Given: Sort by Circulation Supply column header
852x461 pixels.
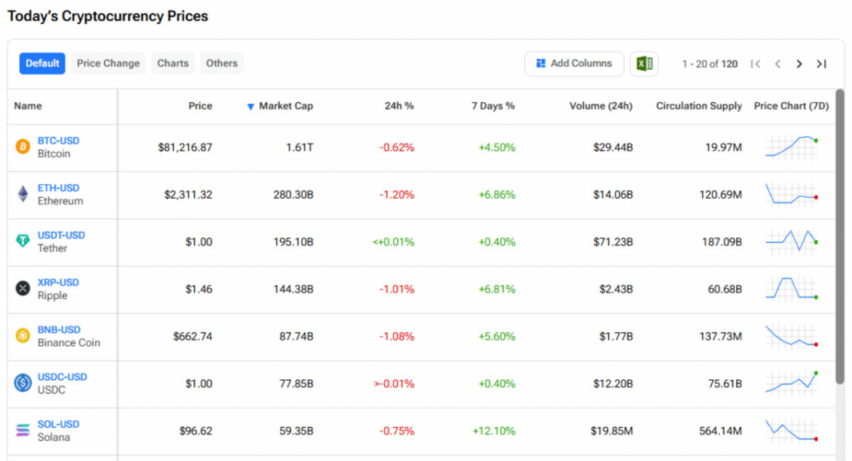Looking at the screenshot, I should coord(699,106).
